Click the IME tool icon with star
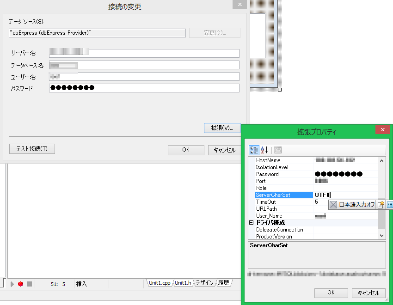 coord(381,205)
